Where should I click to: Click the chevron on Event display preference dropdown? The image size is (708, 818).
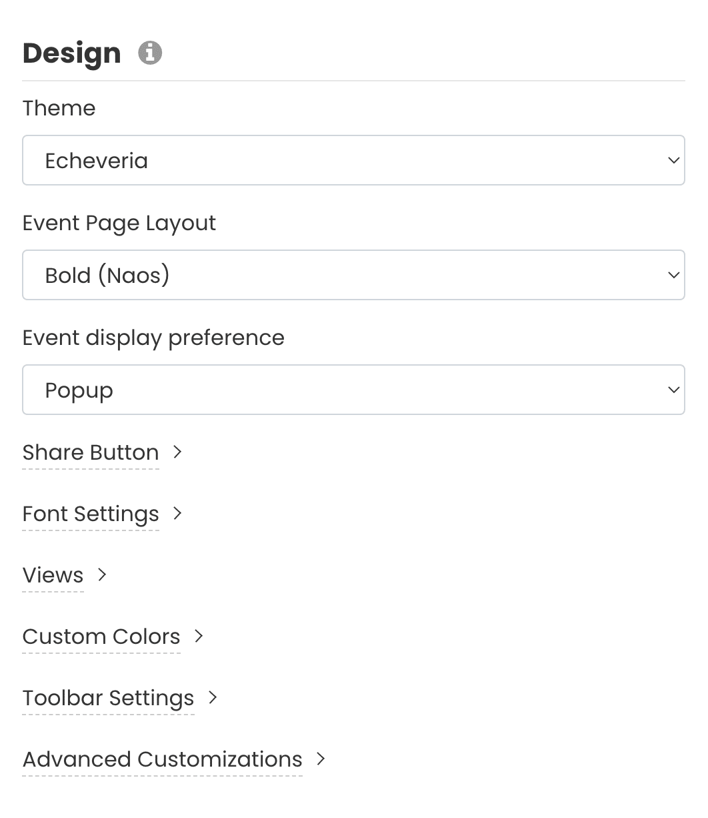(673, 390)
